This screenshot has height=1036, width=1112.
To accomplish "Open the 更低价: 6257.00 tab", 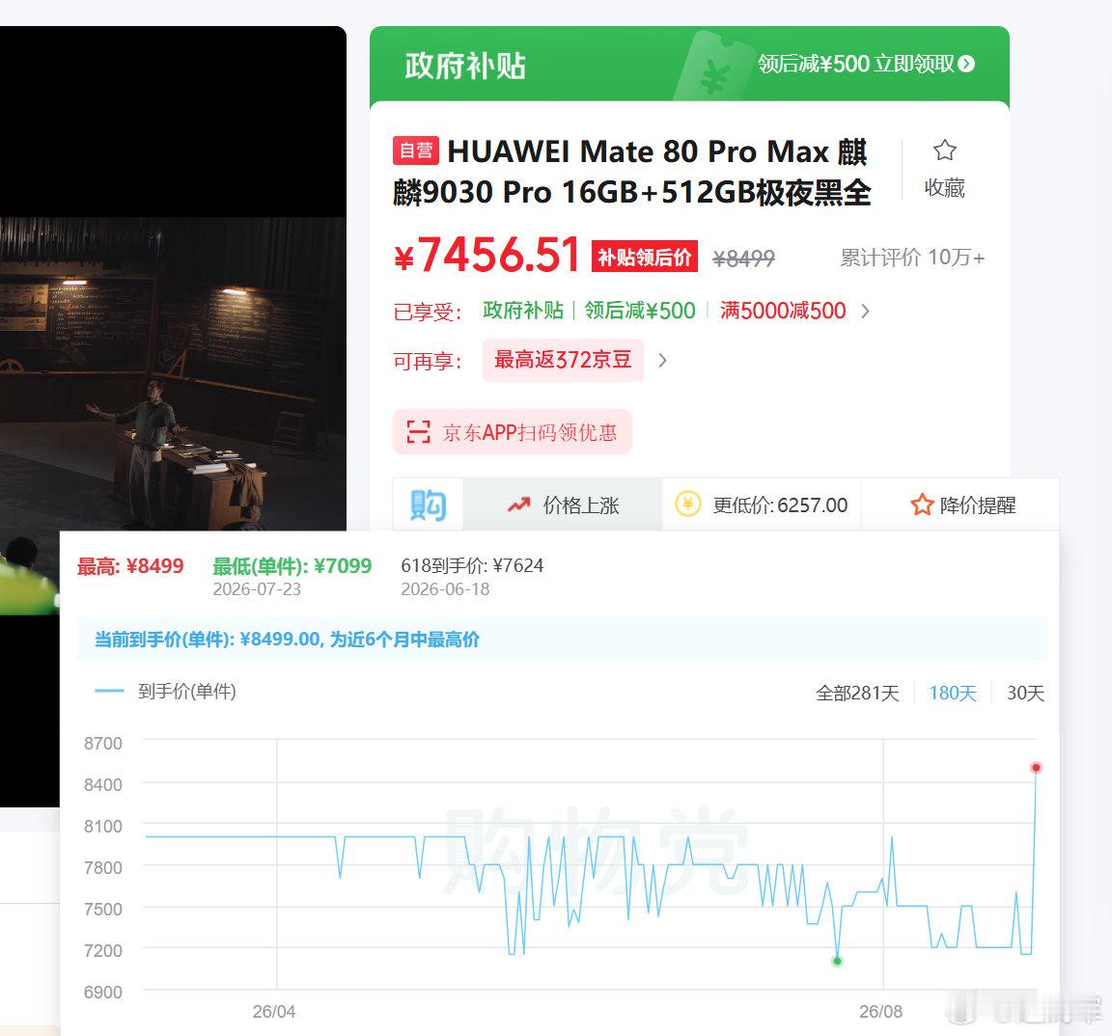I will click(x=761, y=504).
